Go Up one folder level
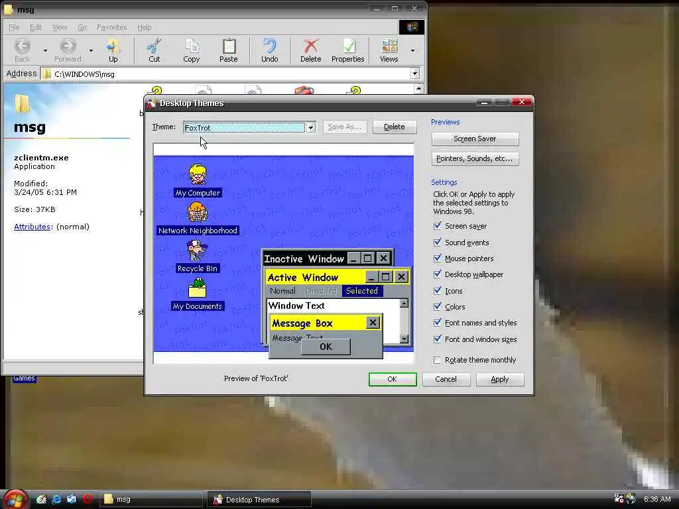Viewport: 679px width, 509px height. (113, 50)
